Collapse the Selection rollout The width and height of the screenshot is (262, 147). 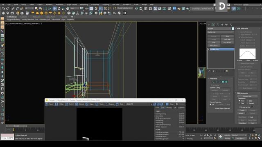213,78
